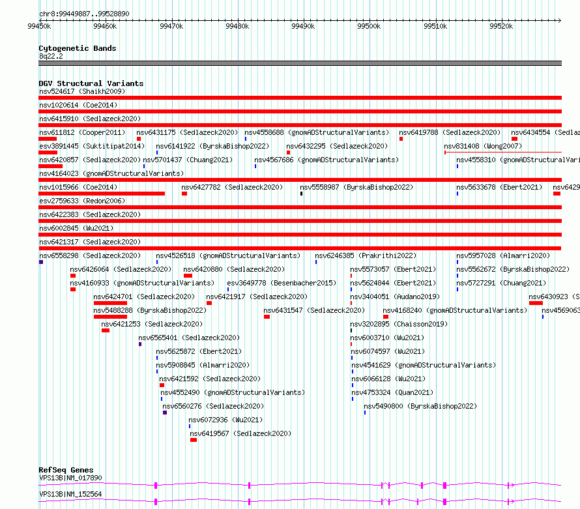Select nsv6246385 (Prakrithi2022) label
580x509 pixels.
pos(366,255)
